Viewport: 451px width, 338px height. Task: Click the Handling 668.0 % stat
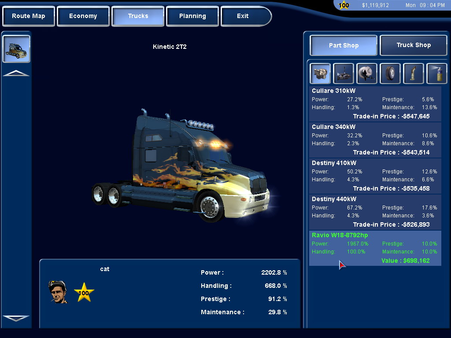click(244, 286)
